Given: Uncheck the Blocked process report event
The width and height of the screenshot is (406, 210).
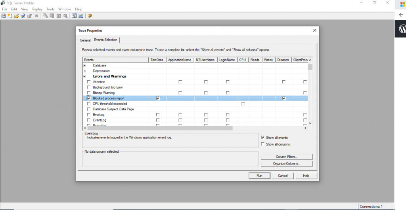Looking at the screenshot, I should [x=89, y=98].
